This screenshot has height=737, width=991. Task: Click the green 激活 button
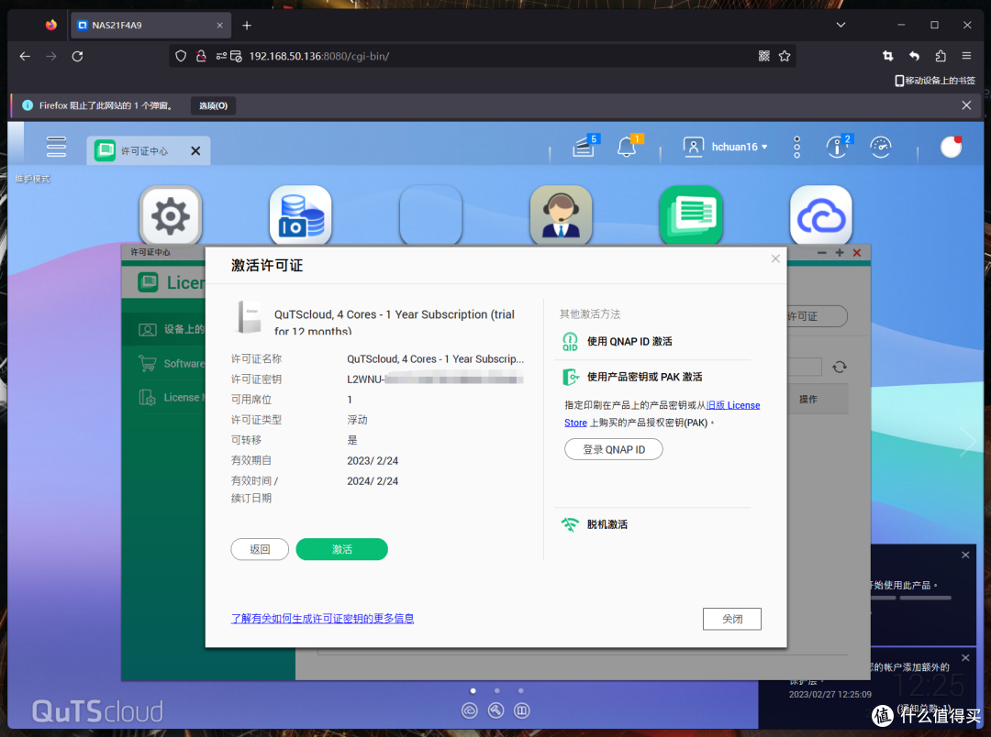[x=342, y=549]
